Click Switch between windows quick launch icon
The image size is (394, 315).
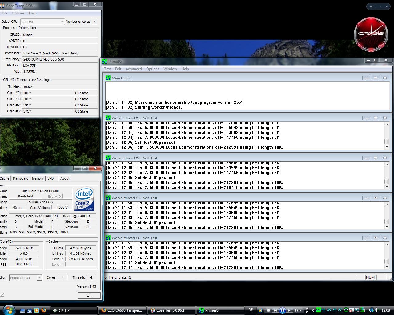click(x=30, y=310)
